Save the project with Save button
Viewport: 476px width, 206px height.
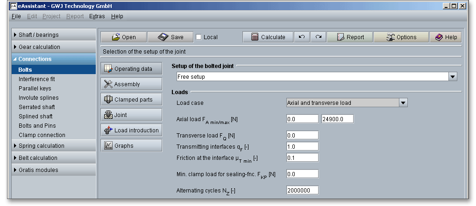(170, 37)
